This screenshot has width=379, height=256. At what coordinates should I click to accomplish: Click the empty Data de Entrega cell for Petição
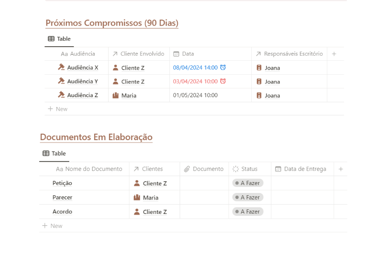[302, 184]
